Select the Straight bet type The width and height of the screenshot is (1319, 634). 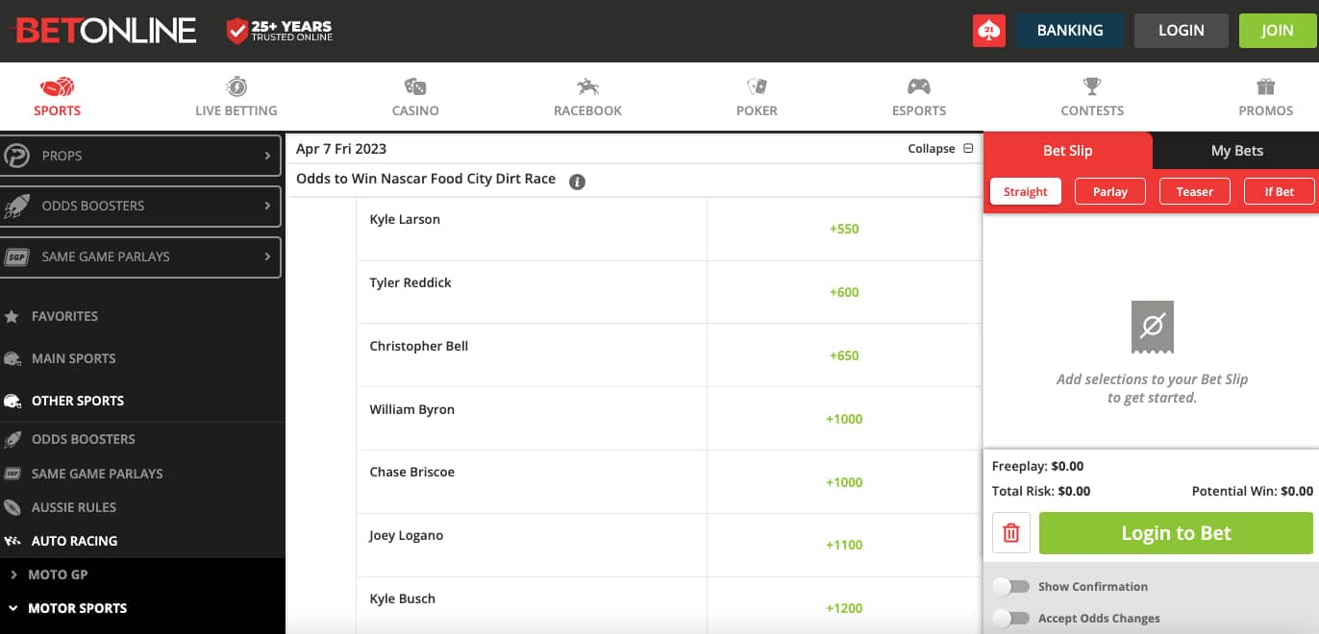(1026, 191)
